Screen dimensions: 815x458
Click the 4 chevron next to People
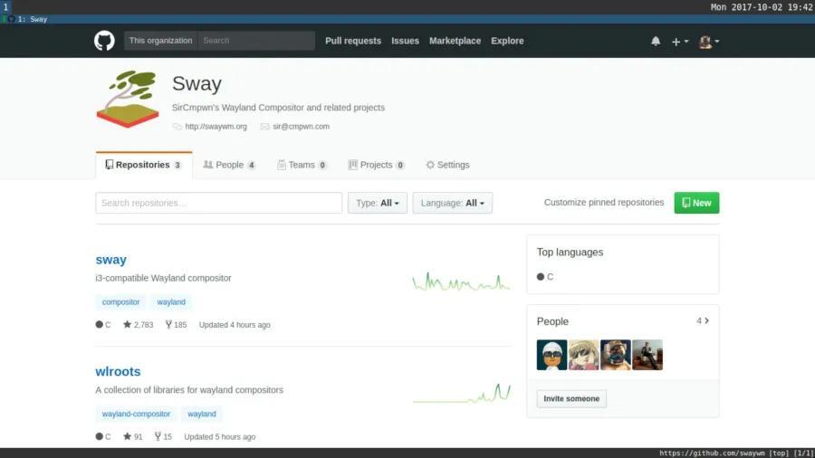pyautogui.click(x=703, y=321)
